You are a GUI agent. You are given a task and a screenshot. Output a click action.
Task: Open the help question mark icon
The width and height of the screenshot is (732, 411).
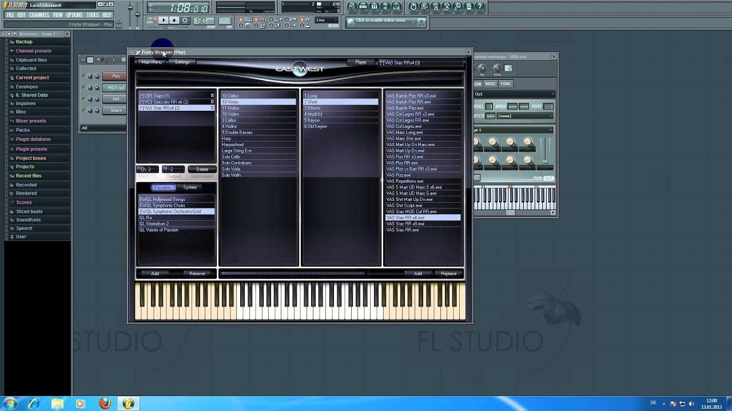coord(480,7)
